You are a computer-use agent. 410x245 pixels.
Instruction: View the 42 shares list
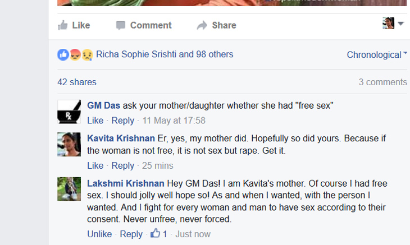click(77, 82)
